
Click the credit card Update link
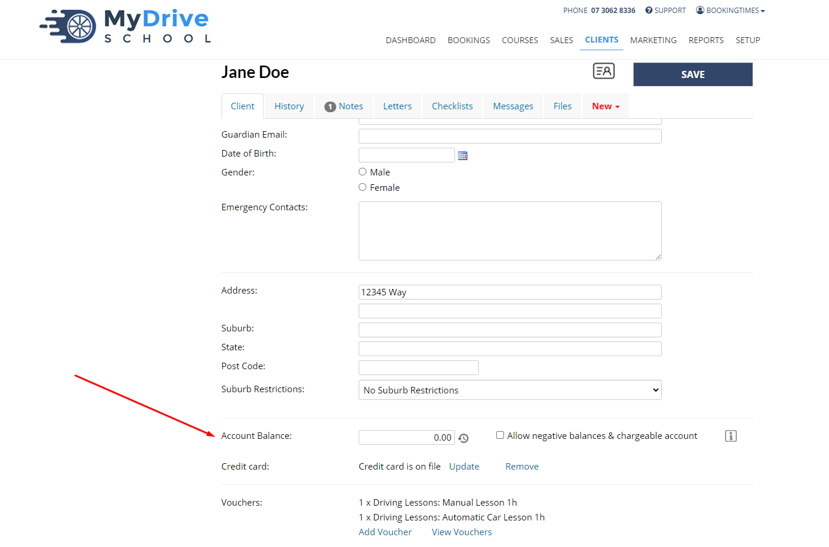click(x=464, y=467)
